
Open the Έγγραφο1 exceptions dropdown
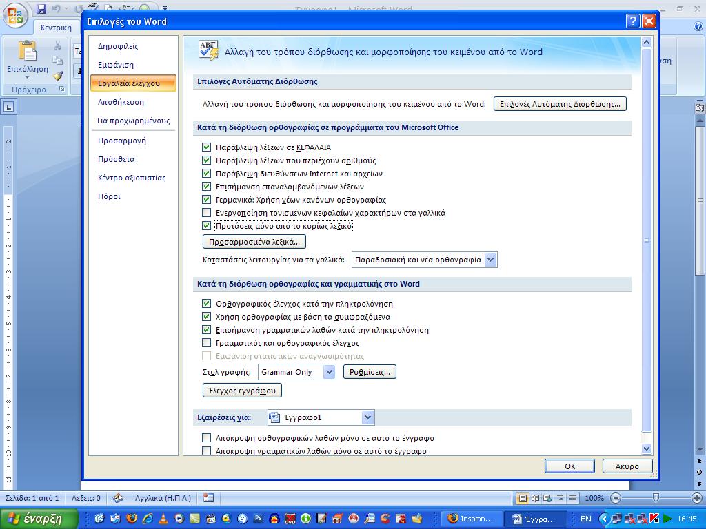pos(368,417)
